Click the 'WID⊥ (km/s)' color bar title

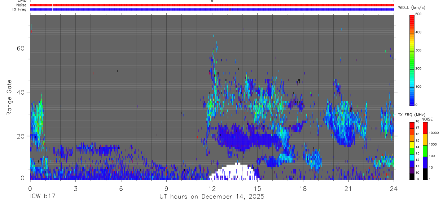pos(413,7)
